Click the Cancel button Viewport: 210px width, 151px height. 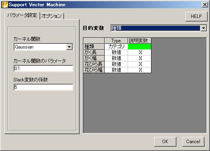[x=193, y=142]
